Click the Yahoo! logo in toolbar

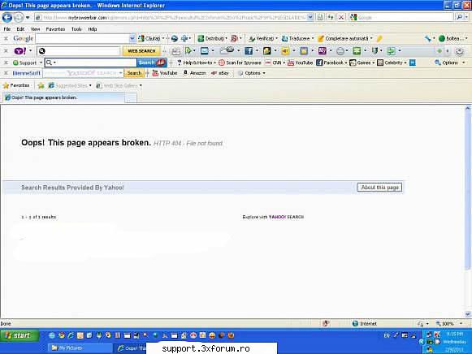tap(20, 51)
